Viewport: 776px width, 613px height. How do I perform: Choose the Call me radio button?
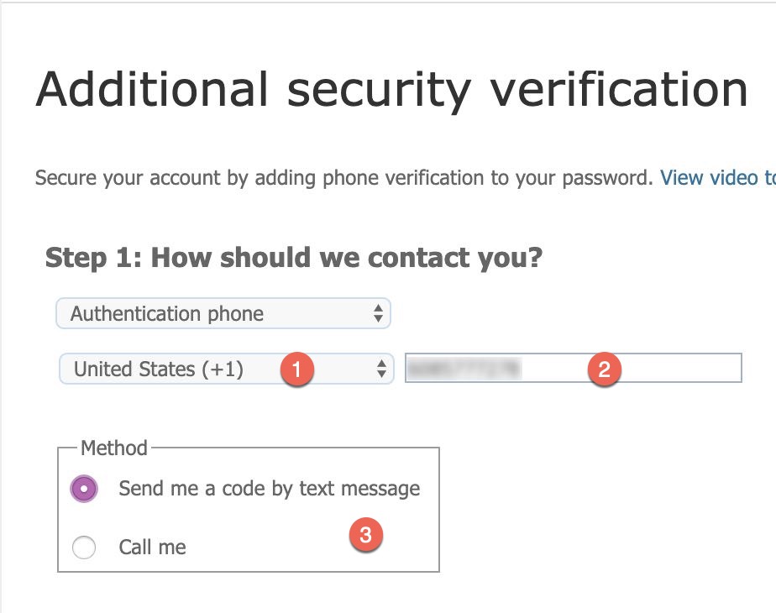(85, 548)
